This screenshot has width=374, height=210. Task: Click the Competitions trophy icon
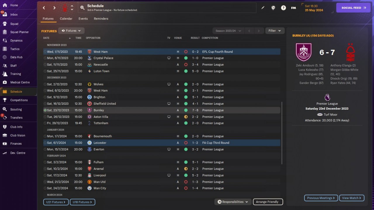coord(5,100)
